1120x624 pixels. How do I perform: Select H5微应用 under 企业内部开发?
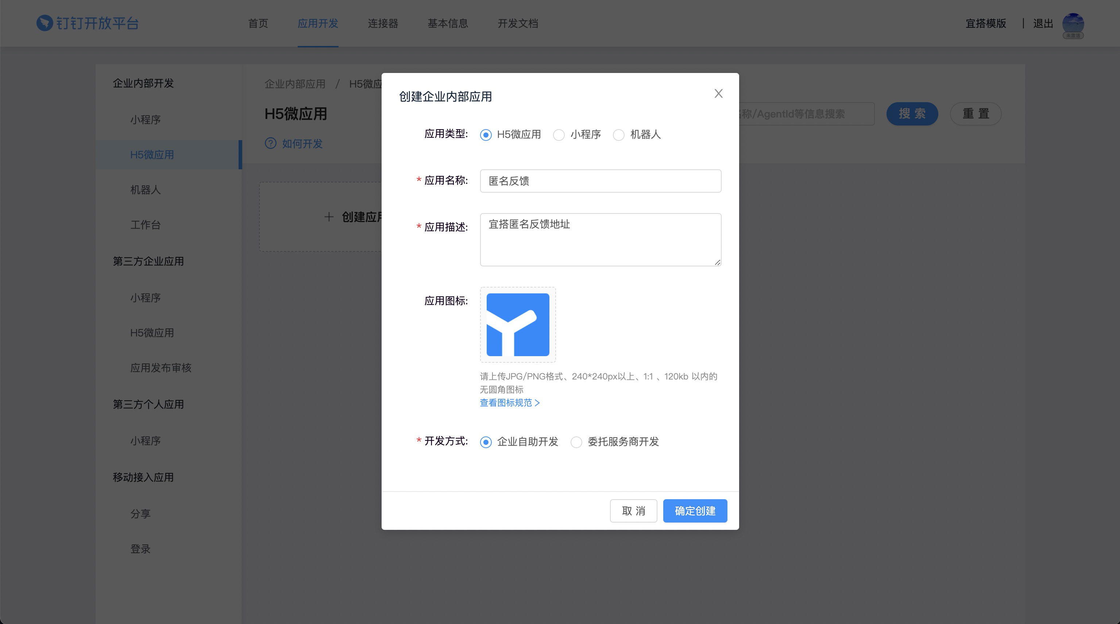pyautogui.click(x=152, y=155)
